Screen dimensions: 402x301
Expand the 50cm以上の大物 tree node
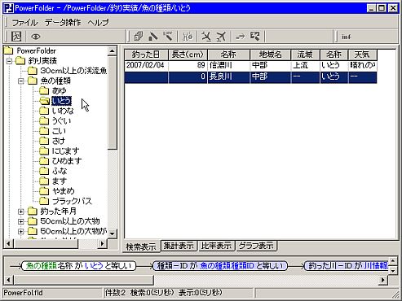(21, 221)
